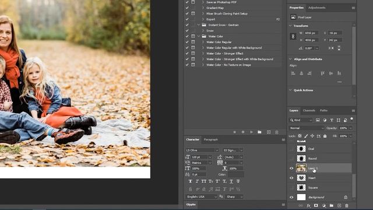Switch to the Paragraph tab
The width and height of the screenshot is (373, 210).
pos(211,139)
